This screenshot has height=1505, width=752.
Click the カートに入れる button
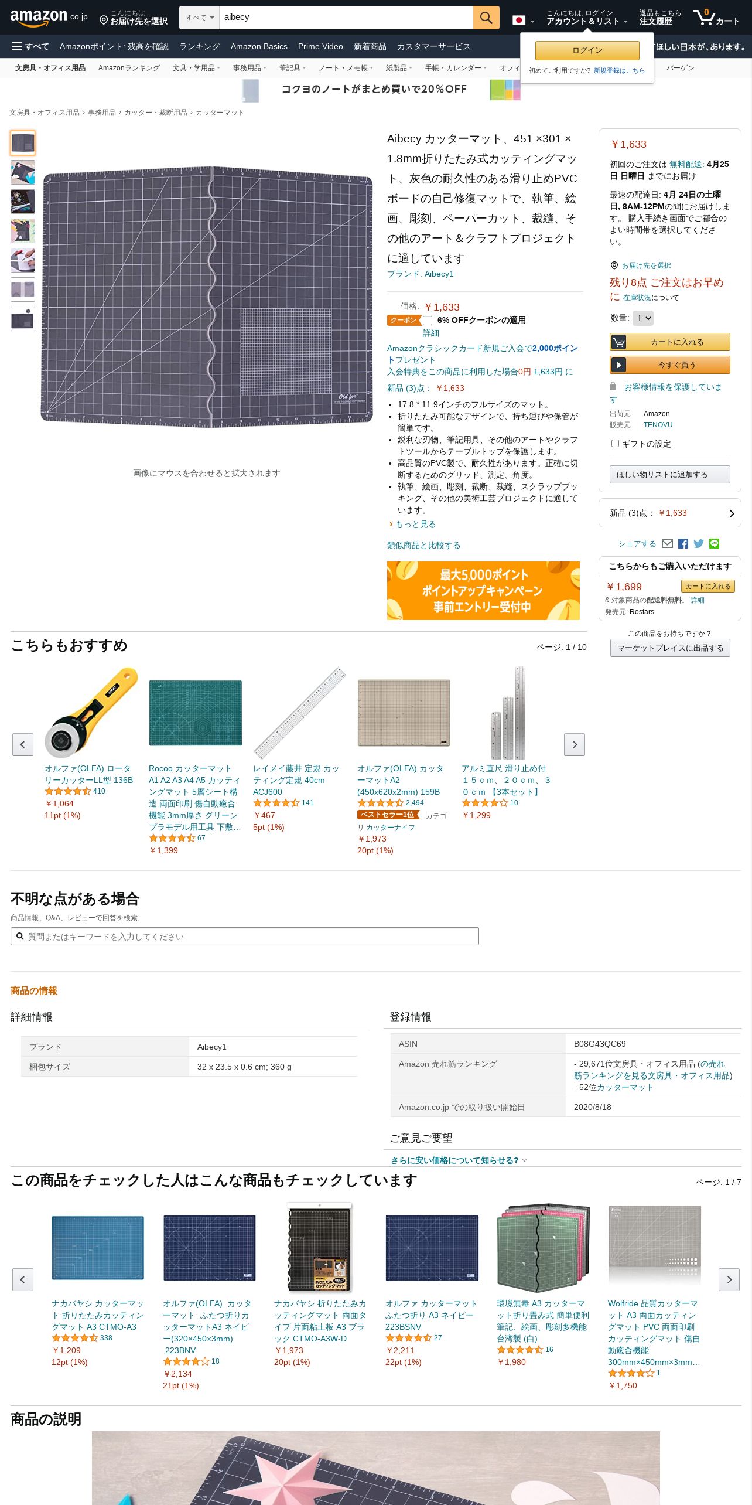(670, 342)
